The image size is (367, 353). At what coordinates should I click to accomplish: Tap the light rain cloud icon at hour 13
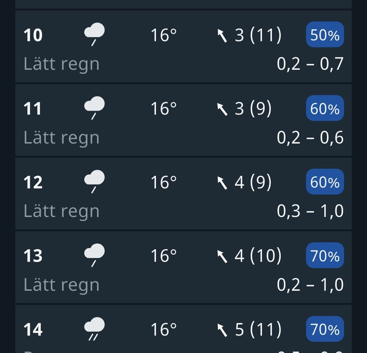pos(94,255)
